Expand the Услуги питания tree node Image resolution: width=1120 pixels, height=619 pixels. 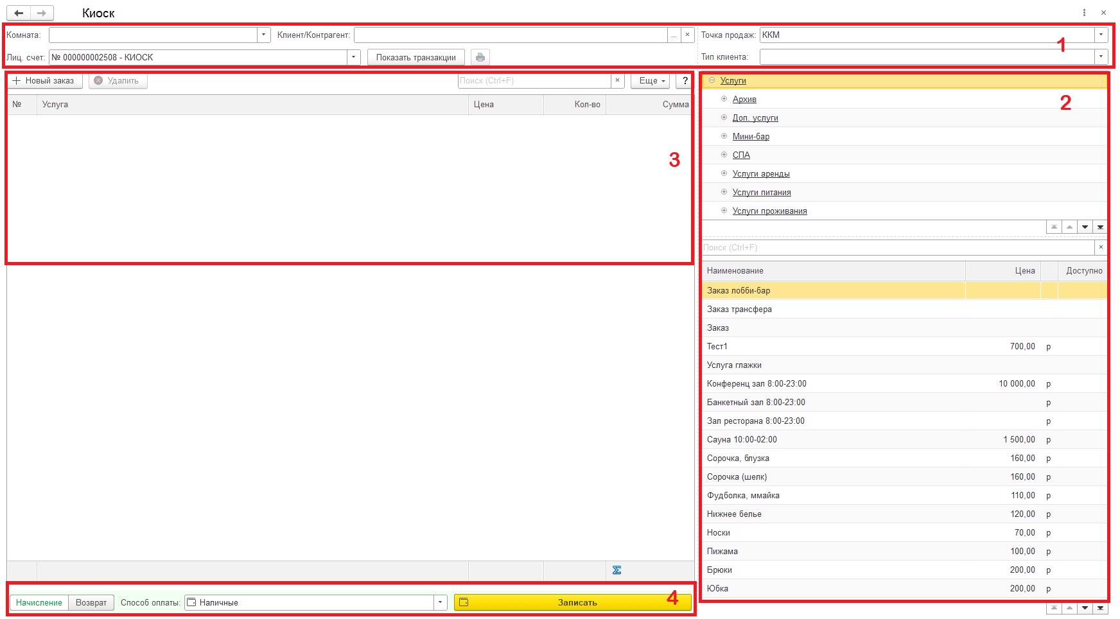pos(724,192)
